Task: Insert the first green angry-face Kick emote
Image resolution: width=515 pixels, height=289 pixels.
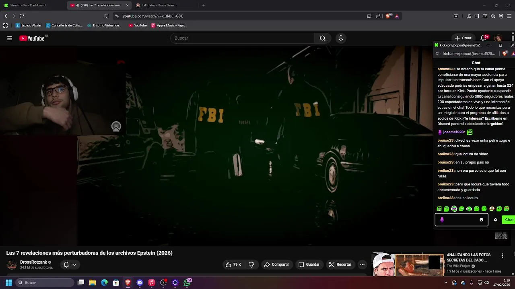Action: [x=439, y=209]
